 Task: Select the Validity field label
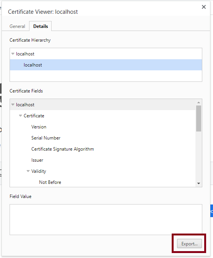[x=39, y=171]
